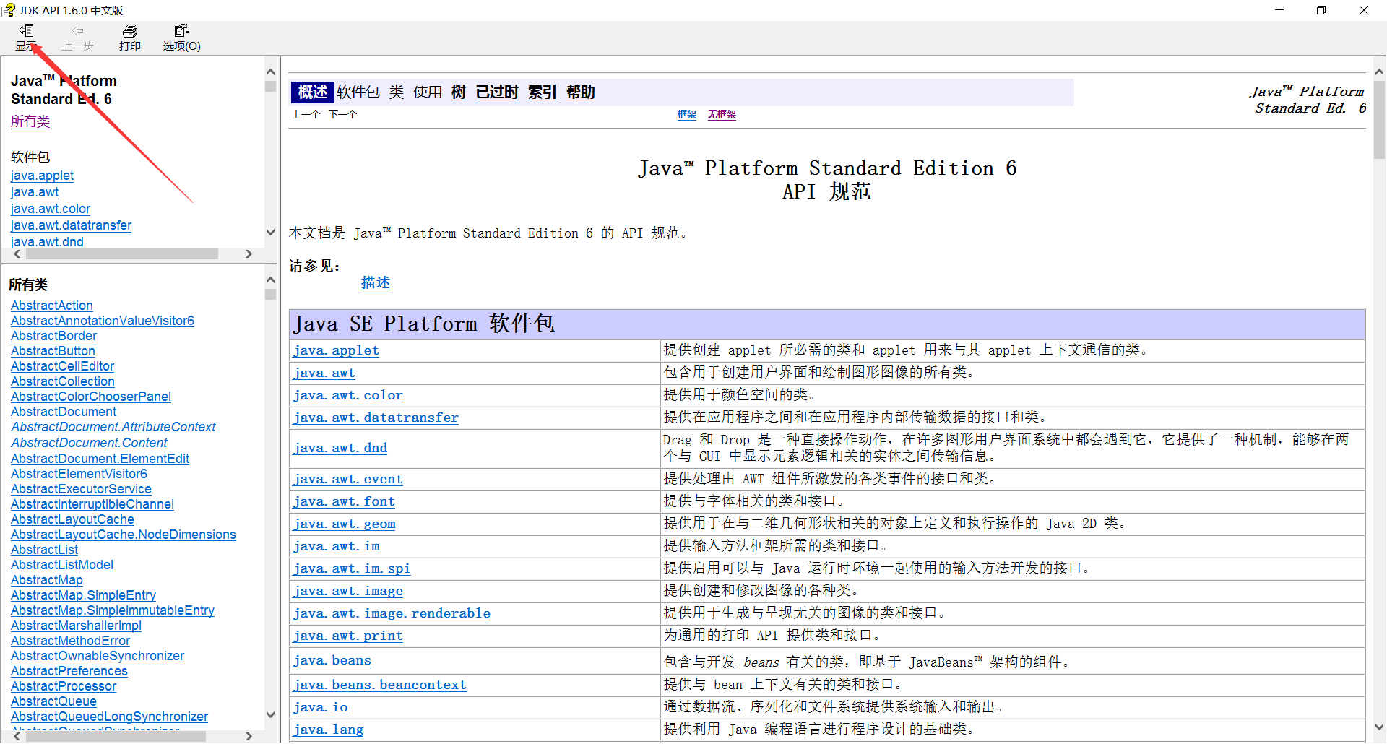The width and height of the screenshot is (1387, 744).
Task: Open java.applet in left package list
Action: [42, 176]
